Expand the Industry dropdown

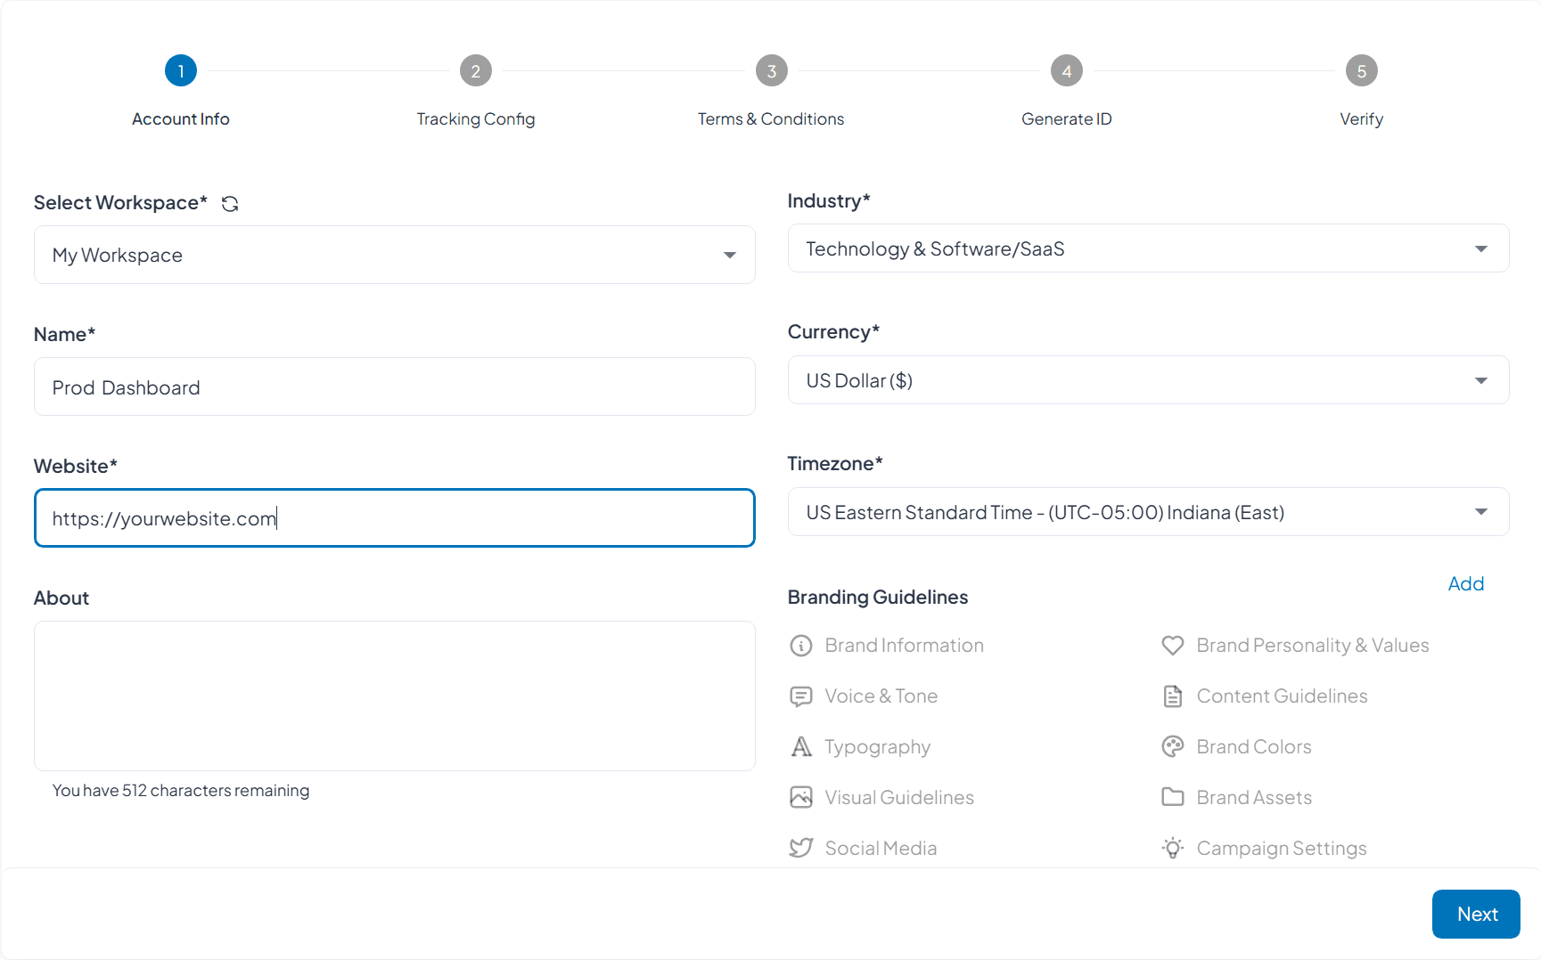pyautogui.click(x=1147, y=249)
